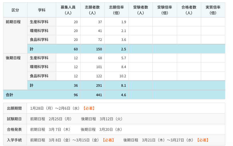Click the 合計 total row label
The height and width of the screenshot is (146, 233).
(9, 95)
